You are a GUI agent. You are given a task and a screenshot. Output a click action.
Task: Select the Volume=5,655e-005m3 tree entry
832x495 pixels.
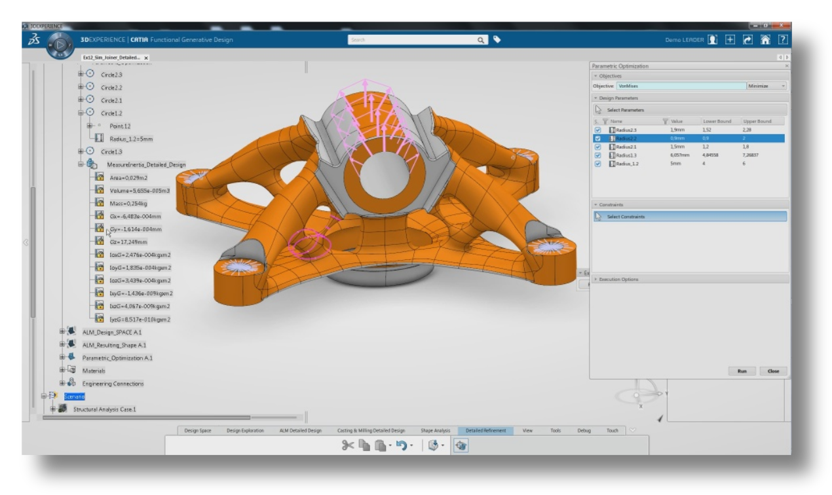142,191
